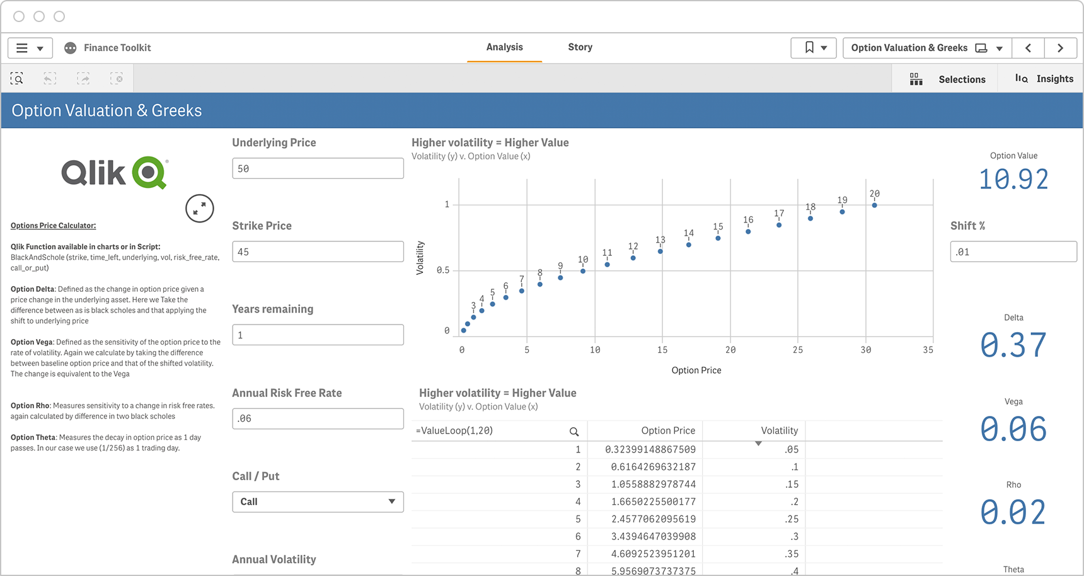Image resolution: width=1084 pixels, height=576 pixels.
Task: Open the Call / Put dropdown
Action: (318, 502)
